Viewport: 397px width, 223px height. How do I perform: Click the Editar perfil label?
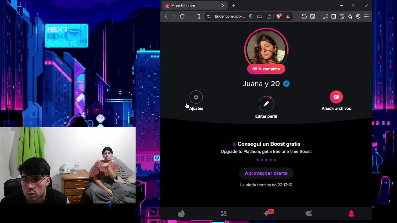click(x=266, y=116)
